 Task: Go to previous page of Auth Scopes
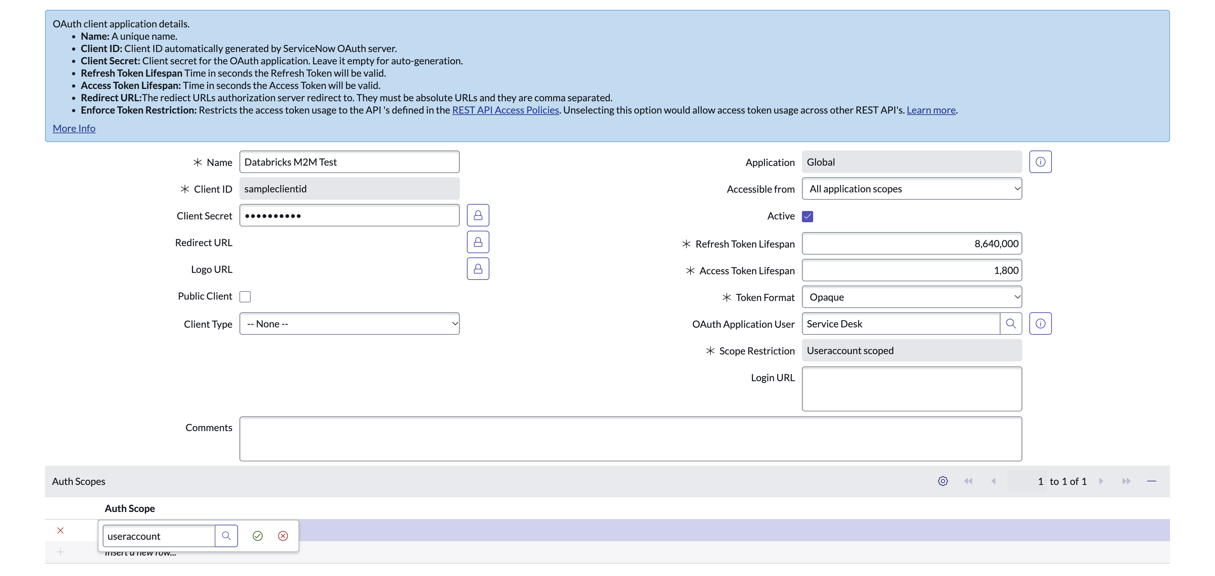pyautogui.click(x=993, y=481)
